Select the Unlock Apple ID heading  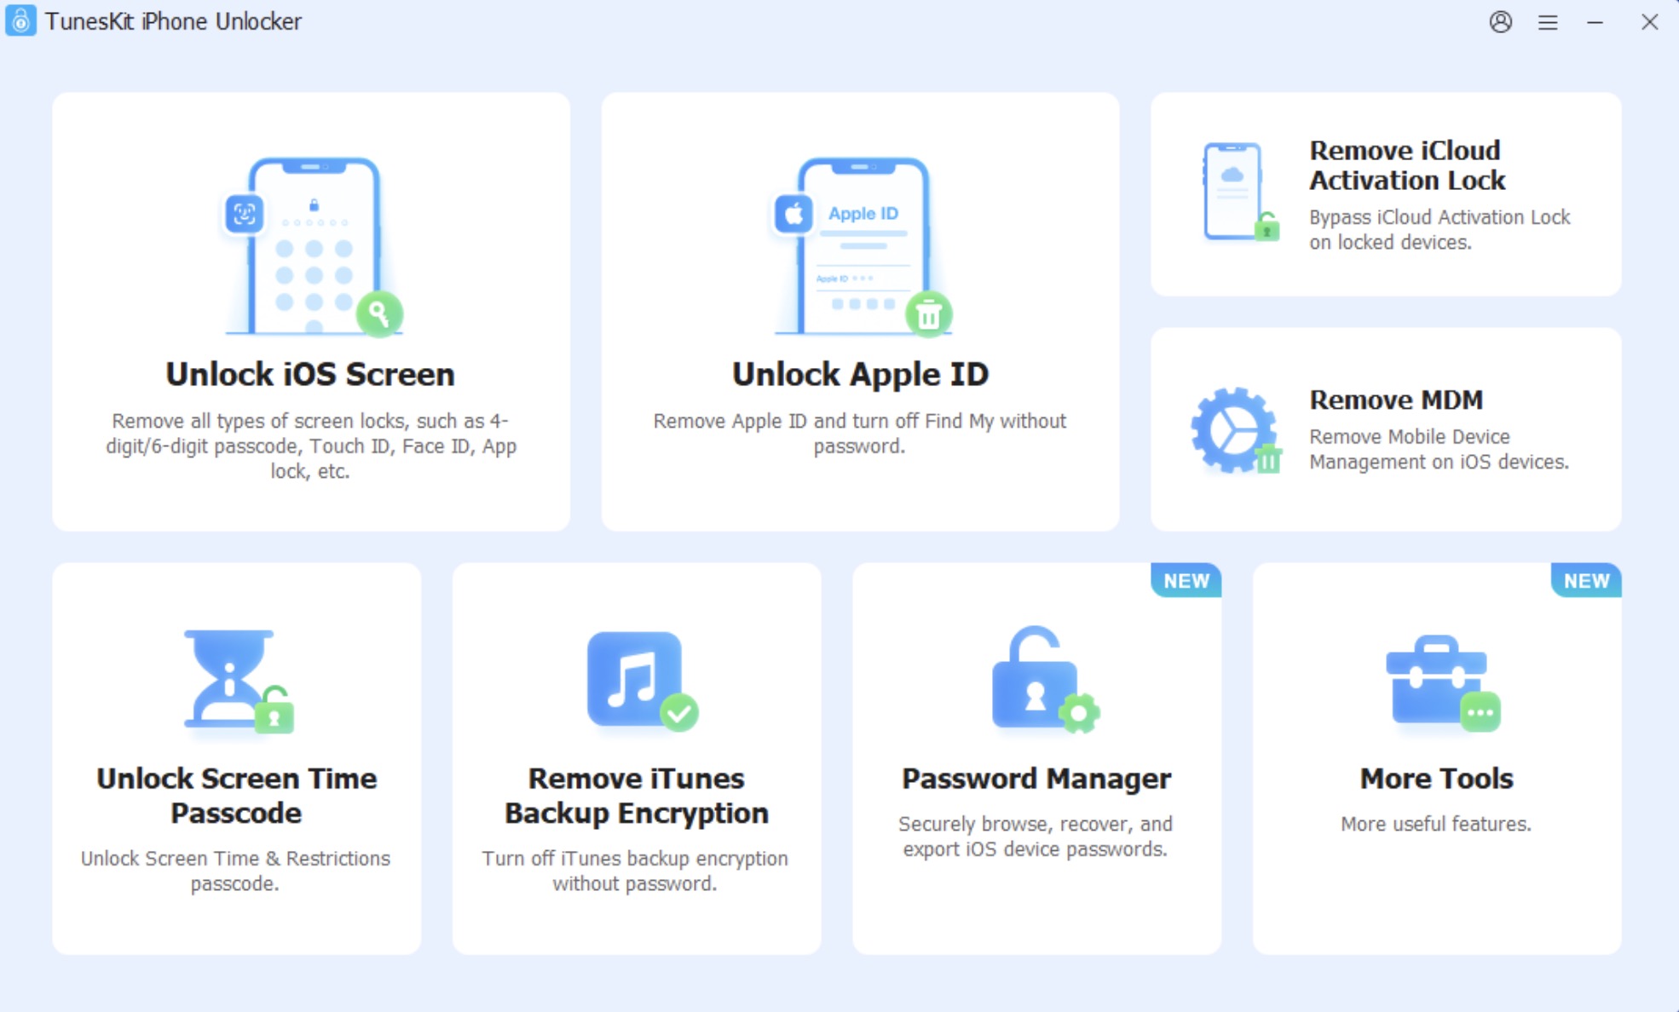pos(860,375)
